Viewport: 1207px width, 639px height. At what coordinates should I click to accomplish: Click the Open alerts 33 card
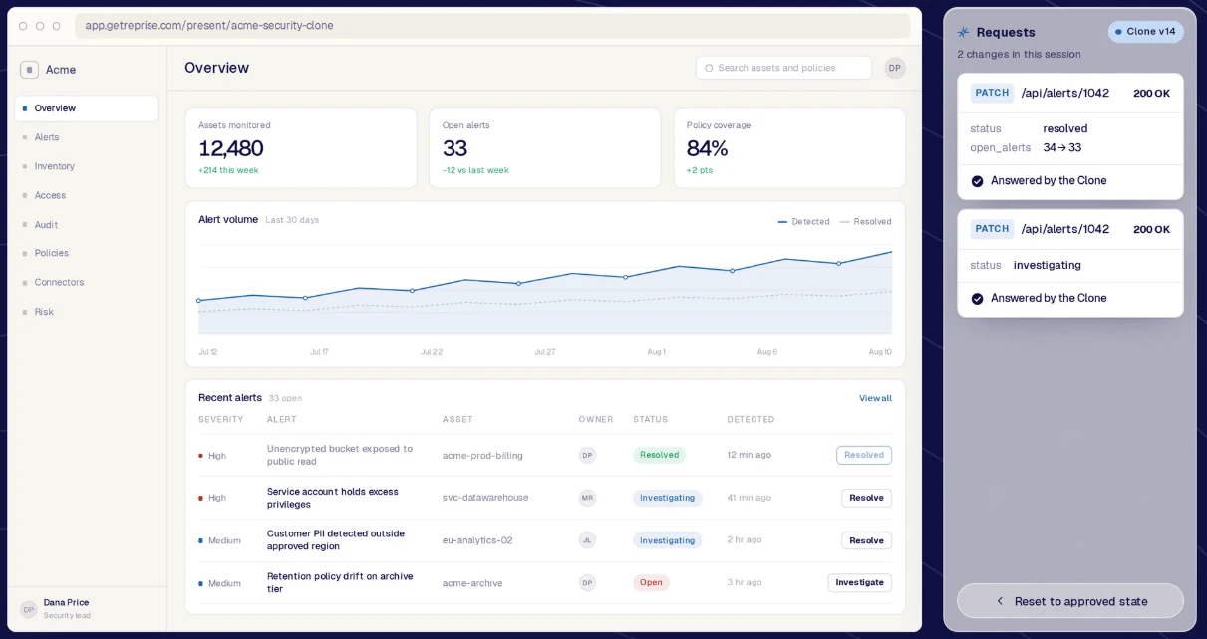545,148
